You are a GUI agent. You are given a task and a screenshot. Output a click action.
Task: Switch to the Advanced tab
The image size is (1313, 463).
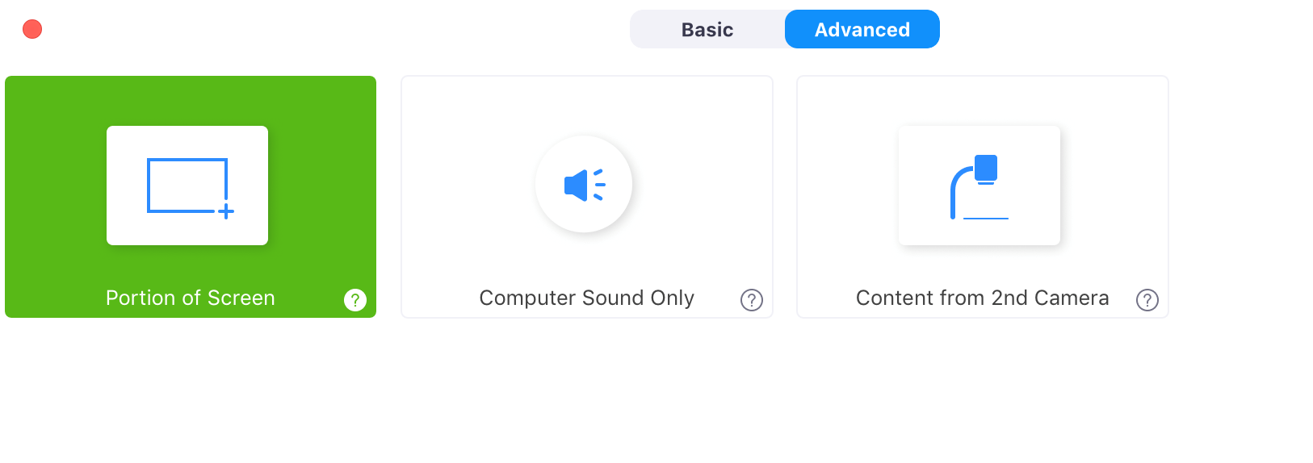click(862, 30)
